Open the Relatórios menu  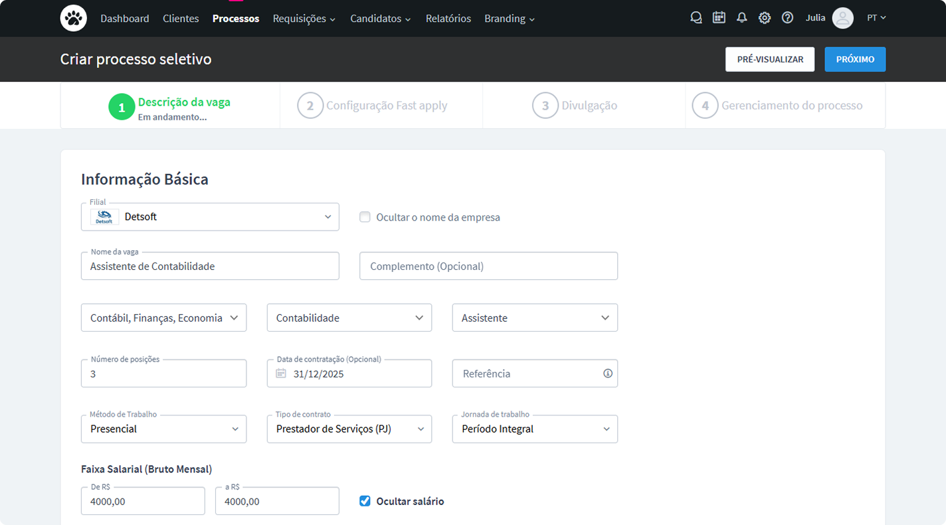pos(448,19)
